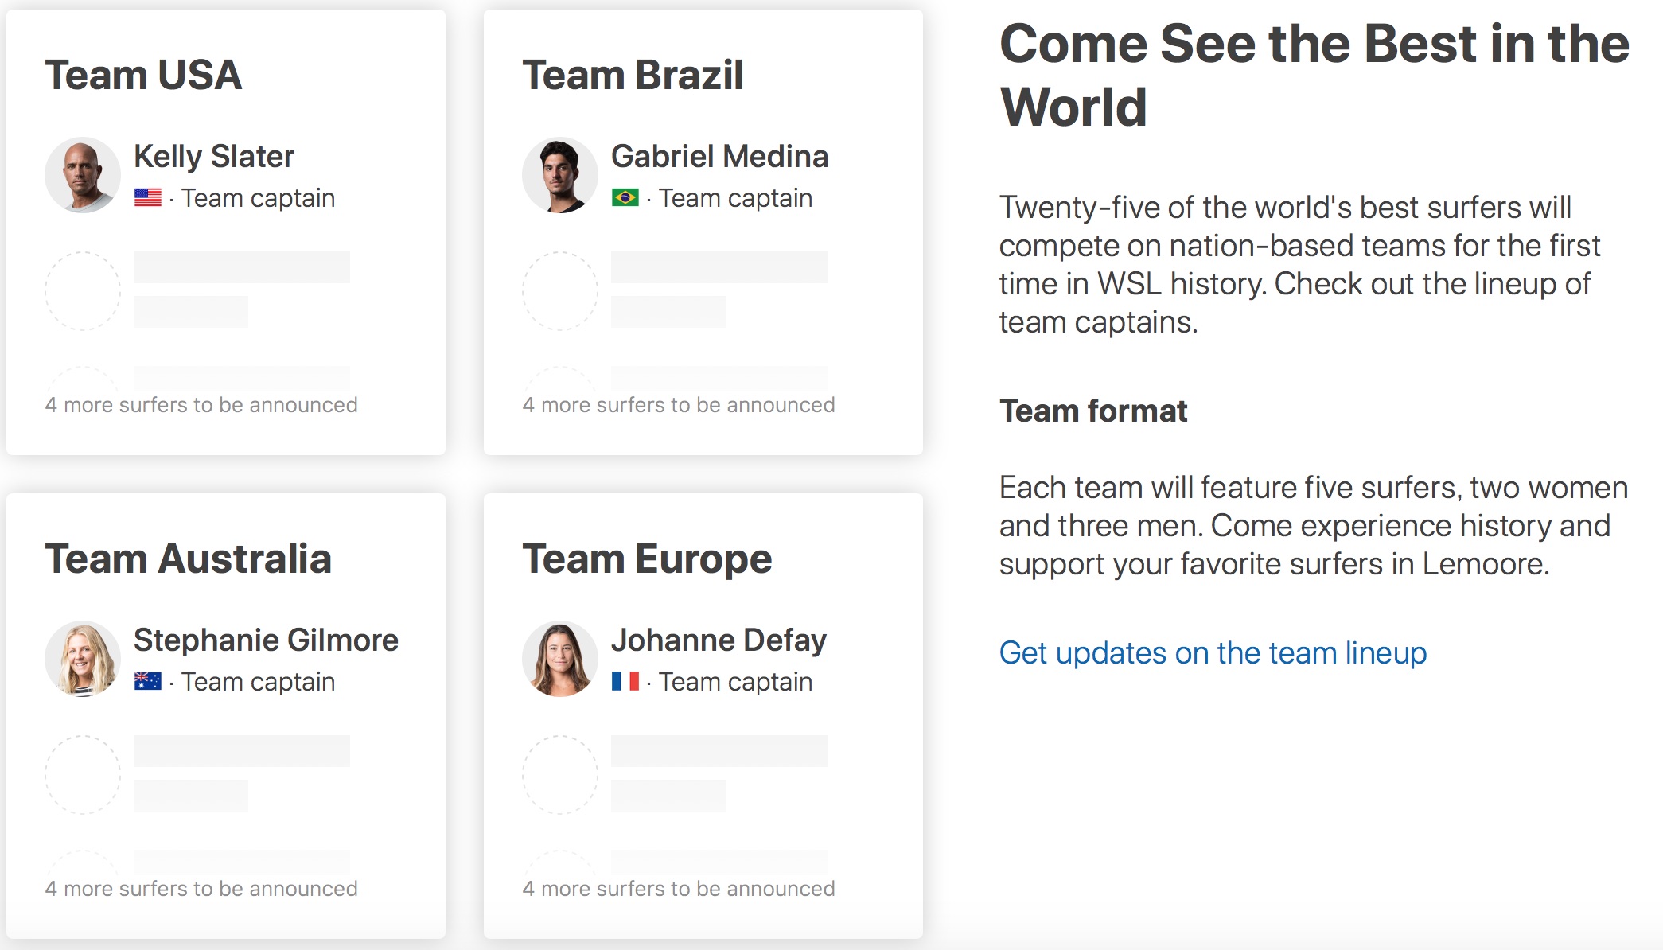Click Gabriel Medina's profile photo

[560, 175]
